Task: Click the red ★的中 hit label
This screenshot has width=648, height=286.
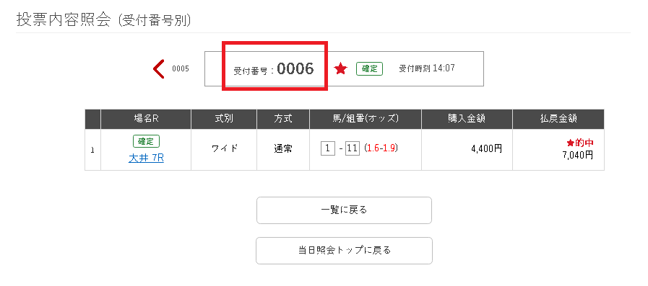Action: [x=580, y=143]
